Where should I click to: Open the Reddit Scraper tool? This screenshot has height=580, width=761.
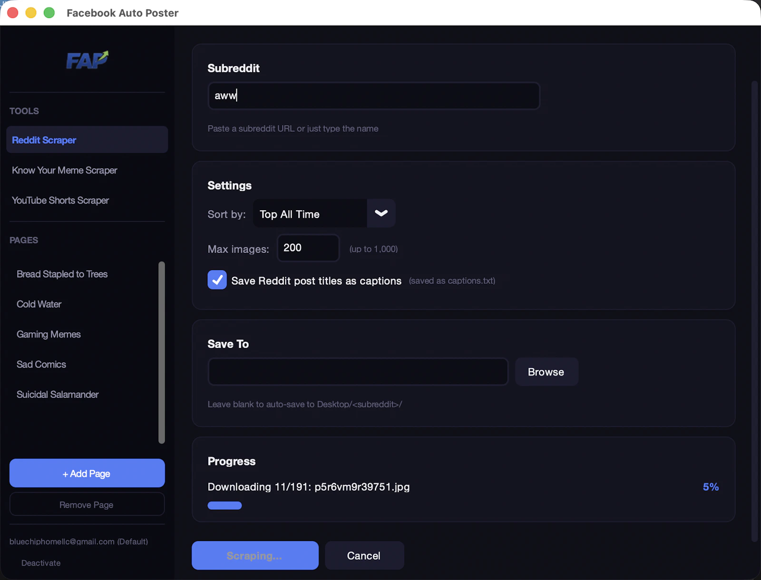87,140
